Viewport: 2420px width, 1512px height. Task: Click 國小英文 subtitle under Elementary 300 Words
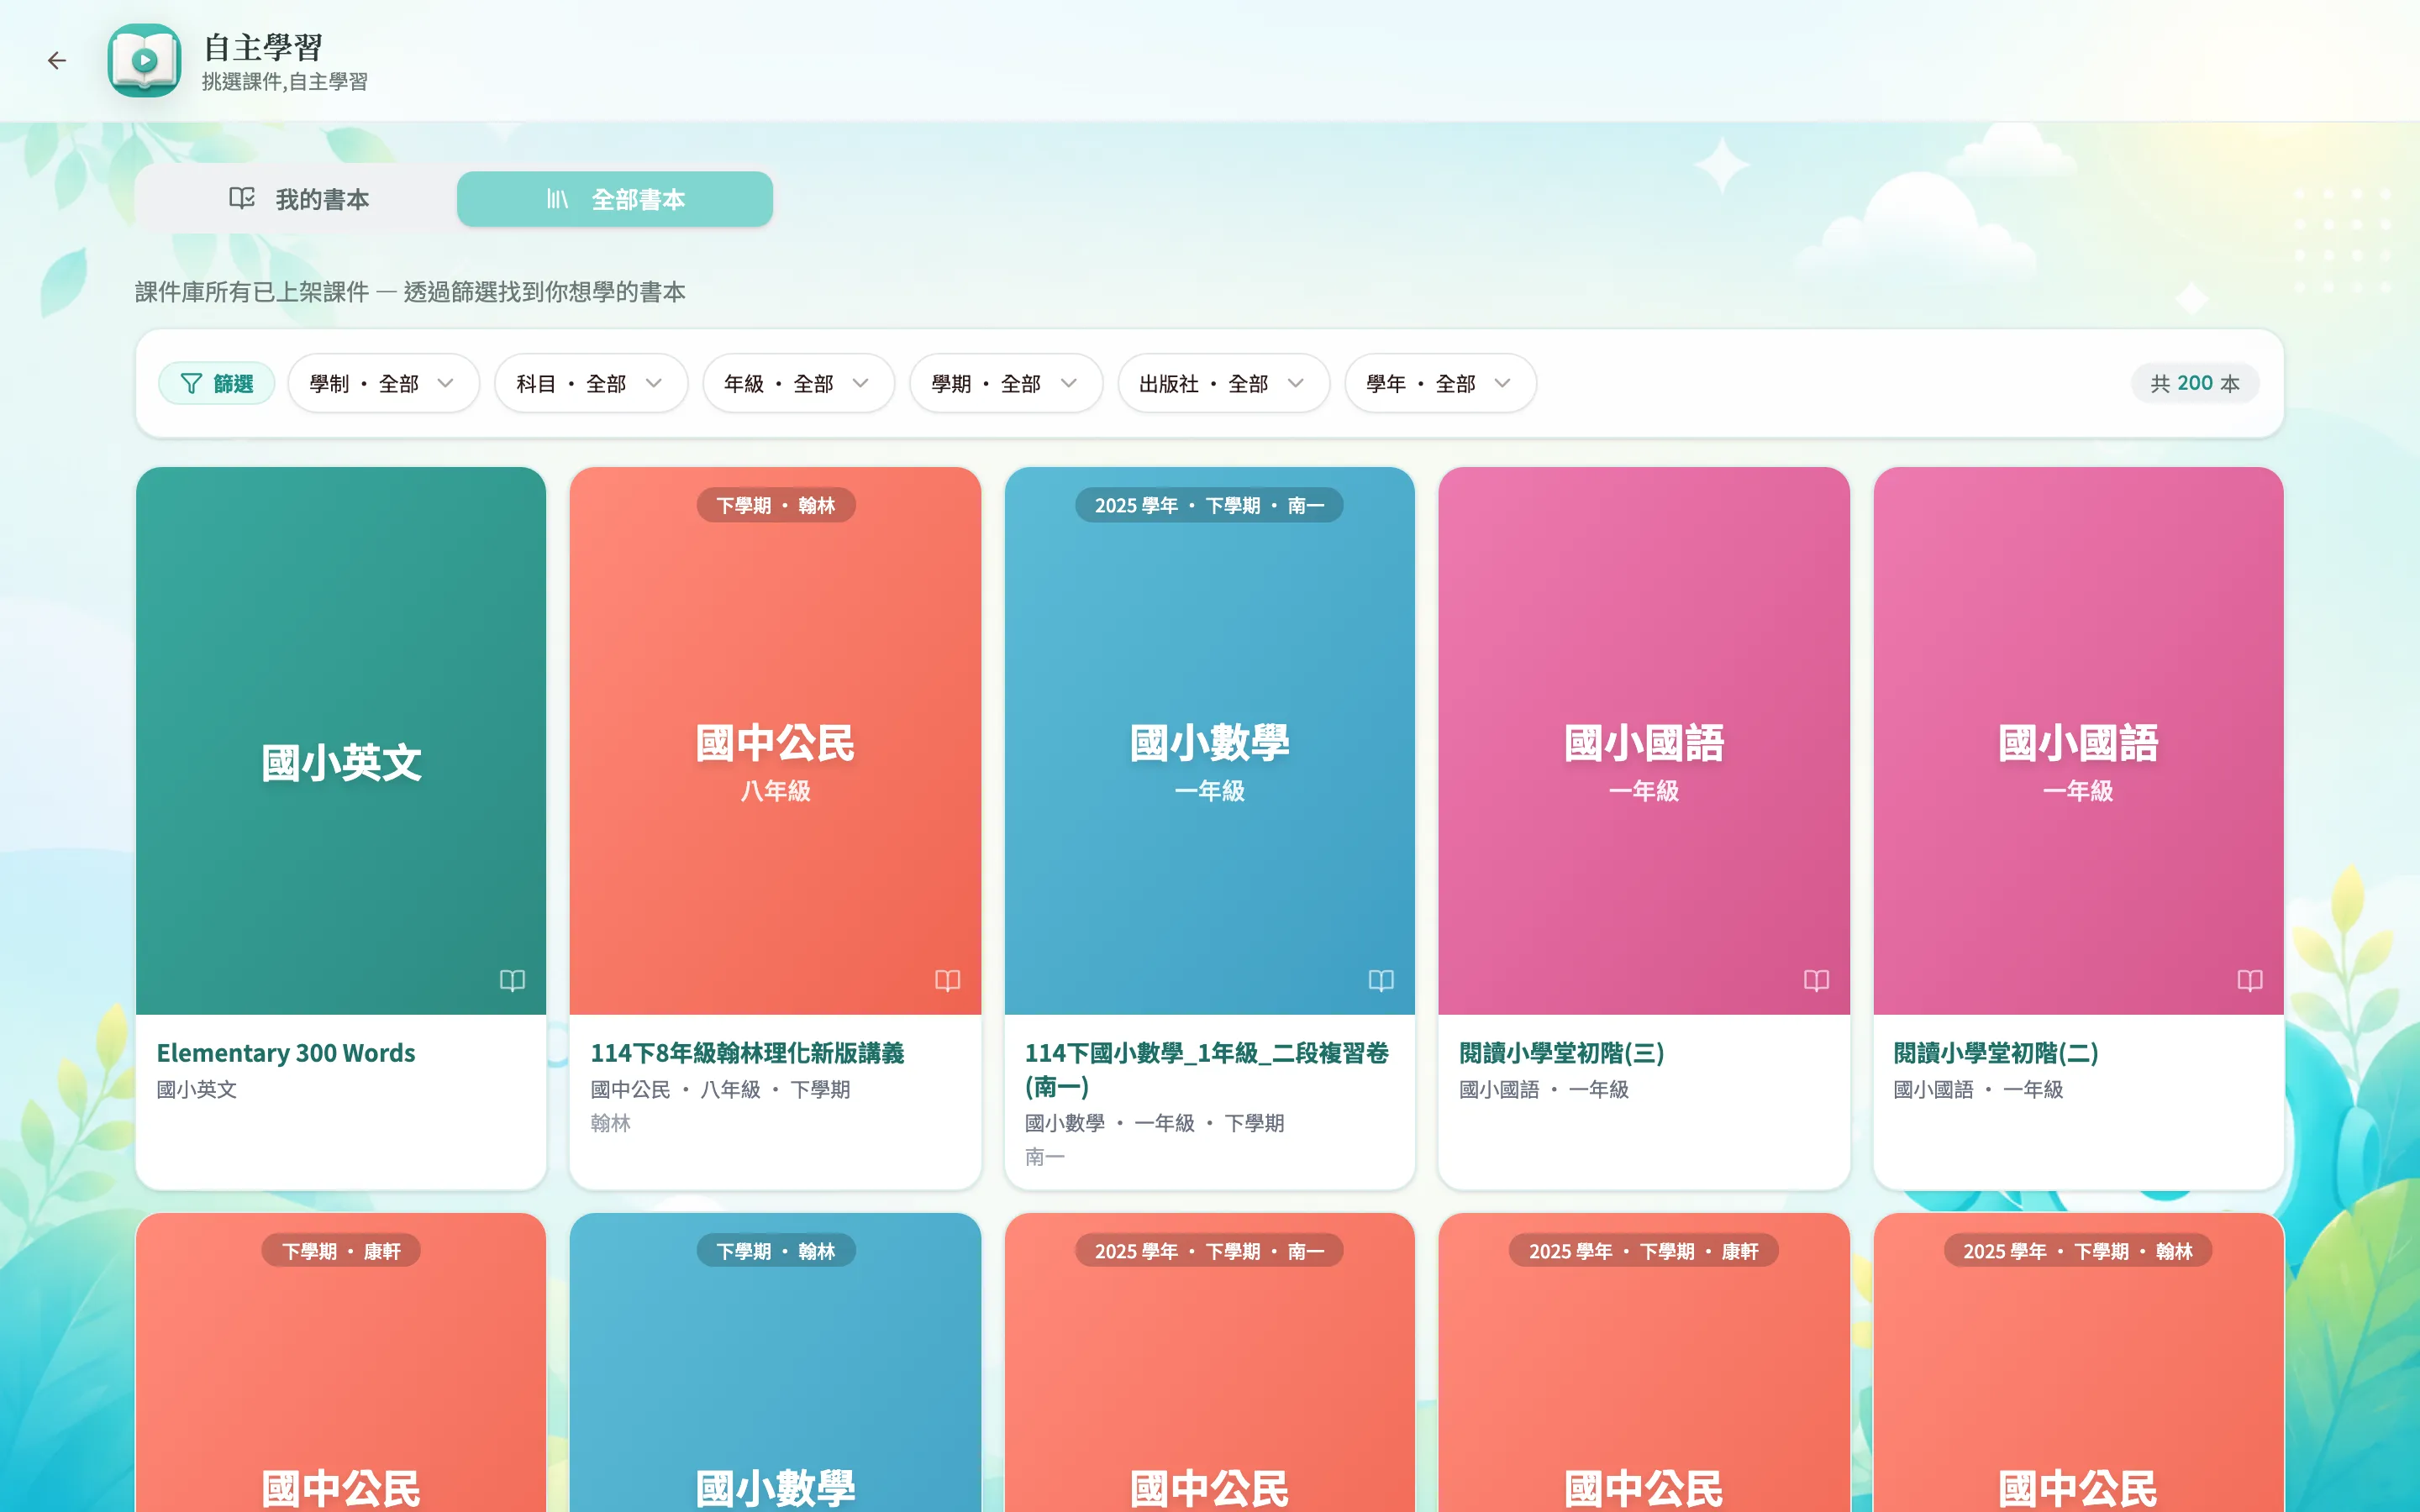click(x=197, y=1089)
